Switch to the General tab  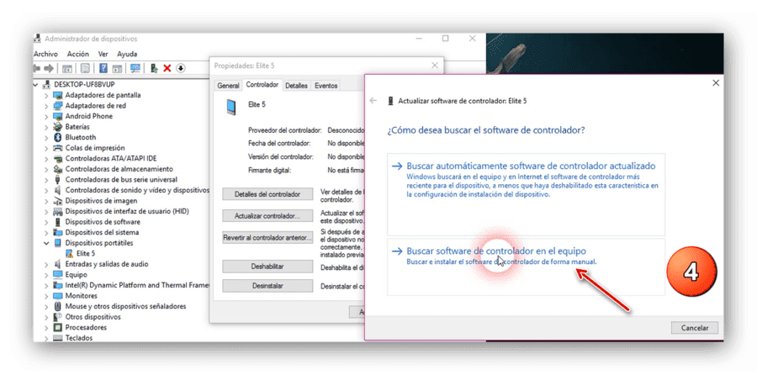[x=228, y=86]
